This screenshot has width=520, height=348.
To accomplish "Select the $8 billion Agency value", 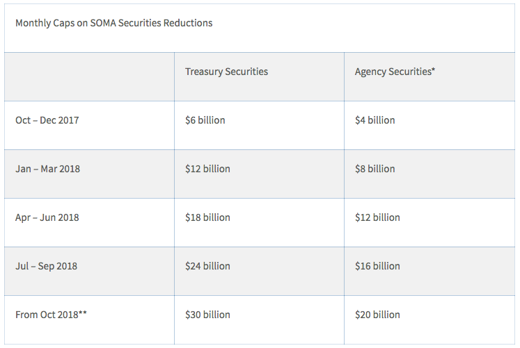I will click(x=375, y=169).
